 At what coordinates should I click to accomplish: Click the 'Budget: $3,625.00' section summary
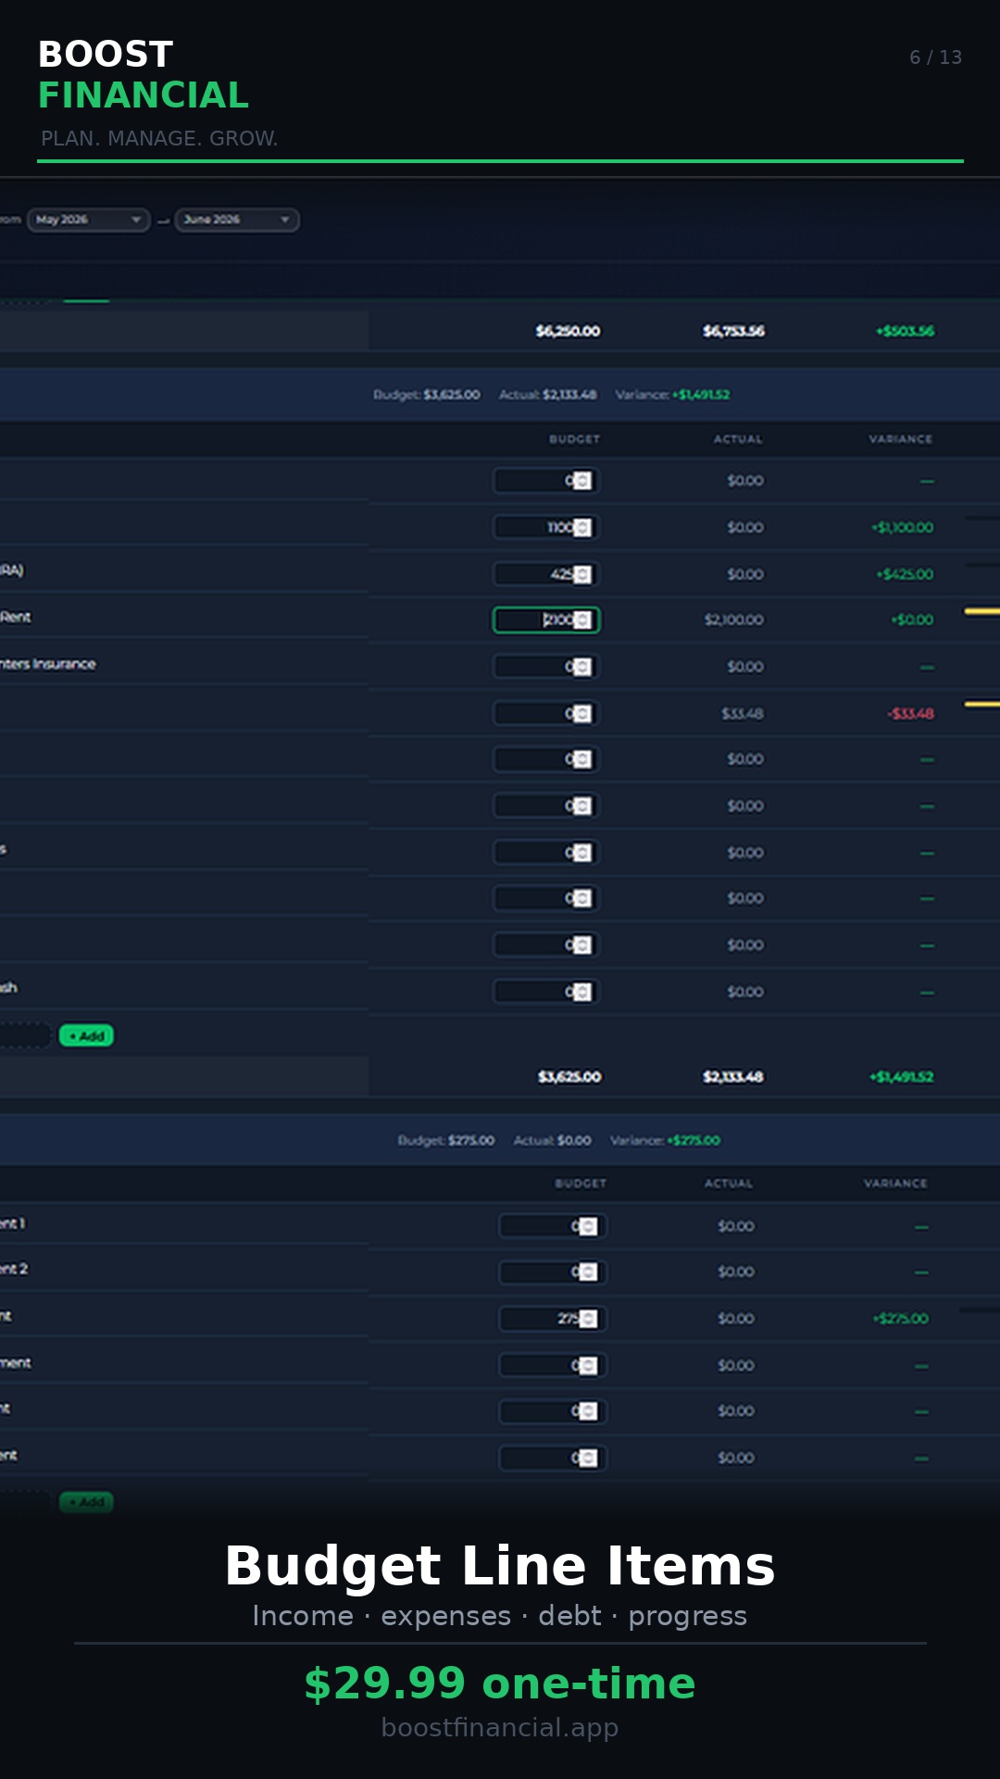coord(426,395)
